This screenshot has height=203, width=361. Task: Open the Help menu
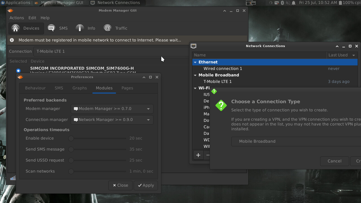45,18
